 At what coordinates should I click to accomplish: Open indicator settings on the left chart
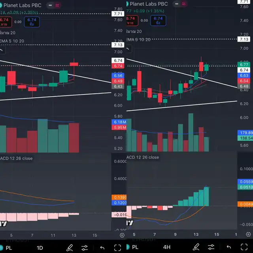click(85, 247)
